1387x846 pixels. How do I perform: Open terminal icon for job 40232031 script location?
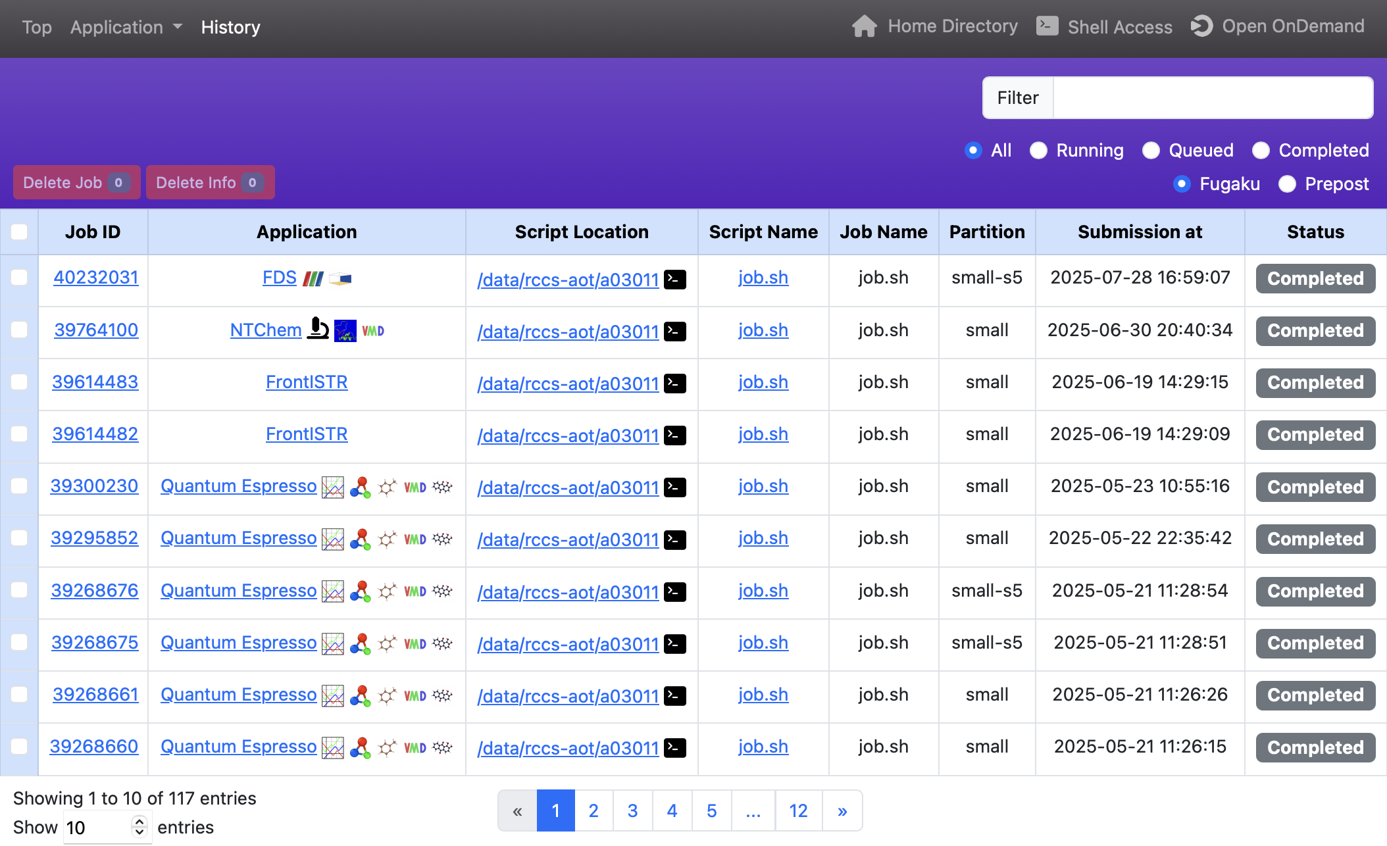(675, 280)
